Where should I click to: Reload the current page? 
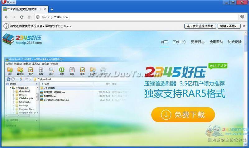pyautogui.click(x=22, y=17)
